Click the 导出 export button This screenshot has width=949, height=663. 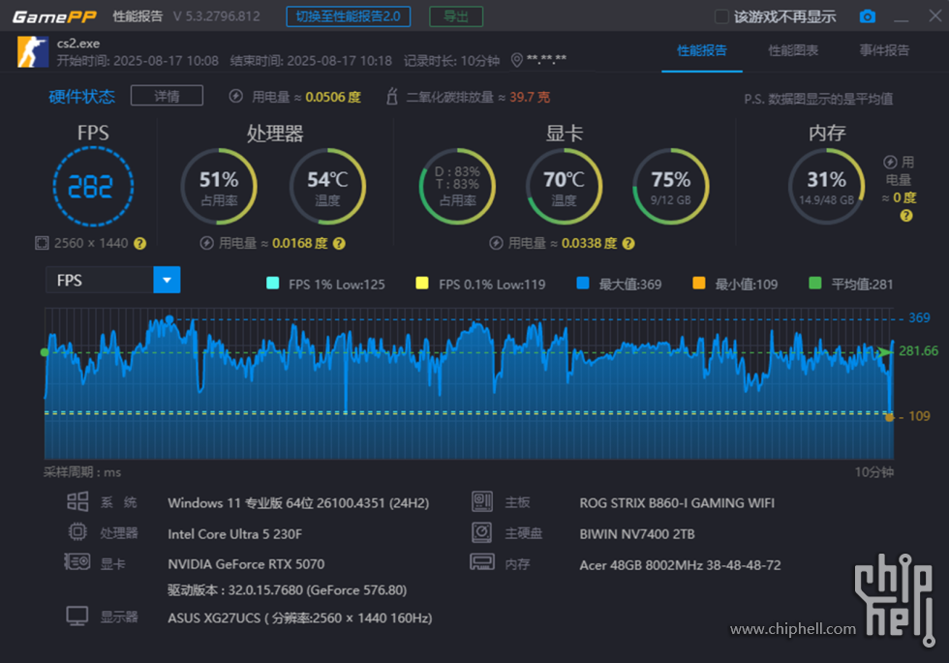[x=456, y=16]
